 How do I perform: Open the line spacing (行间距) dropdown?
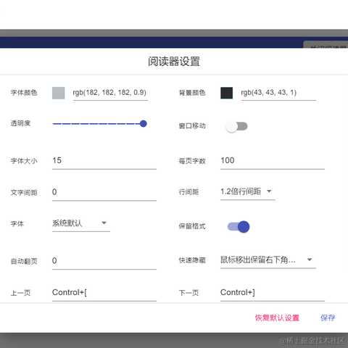[248, 192]
